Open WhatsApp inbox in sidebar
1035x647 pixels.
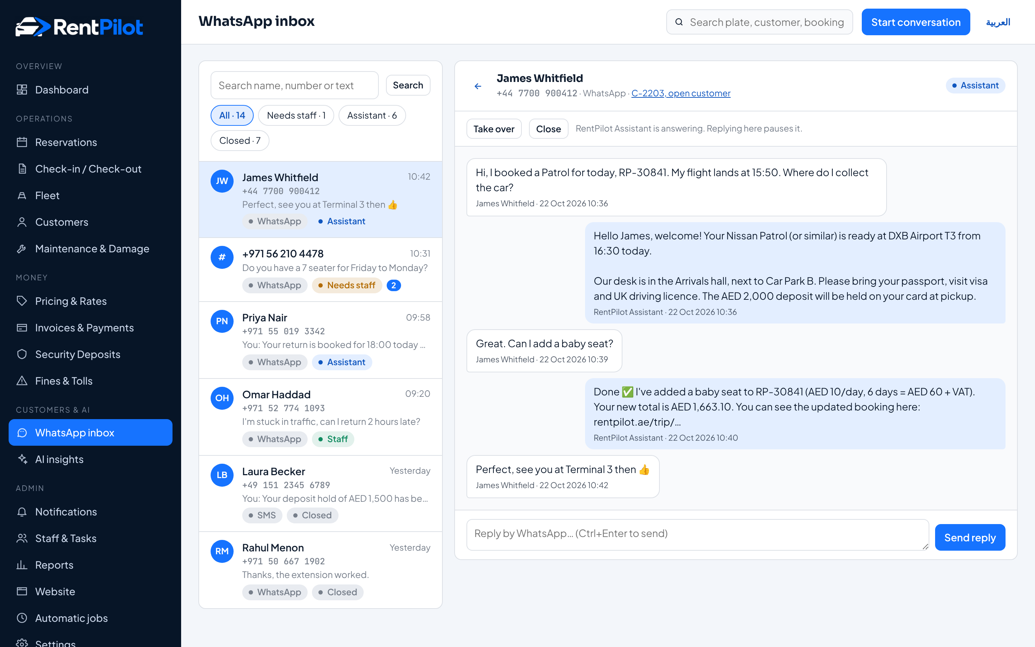(90, 433)
